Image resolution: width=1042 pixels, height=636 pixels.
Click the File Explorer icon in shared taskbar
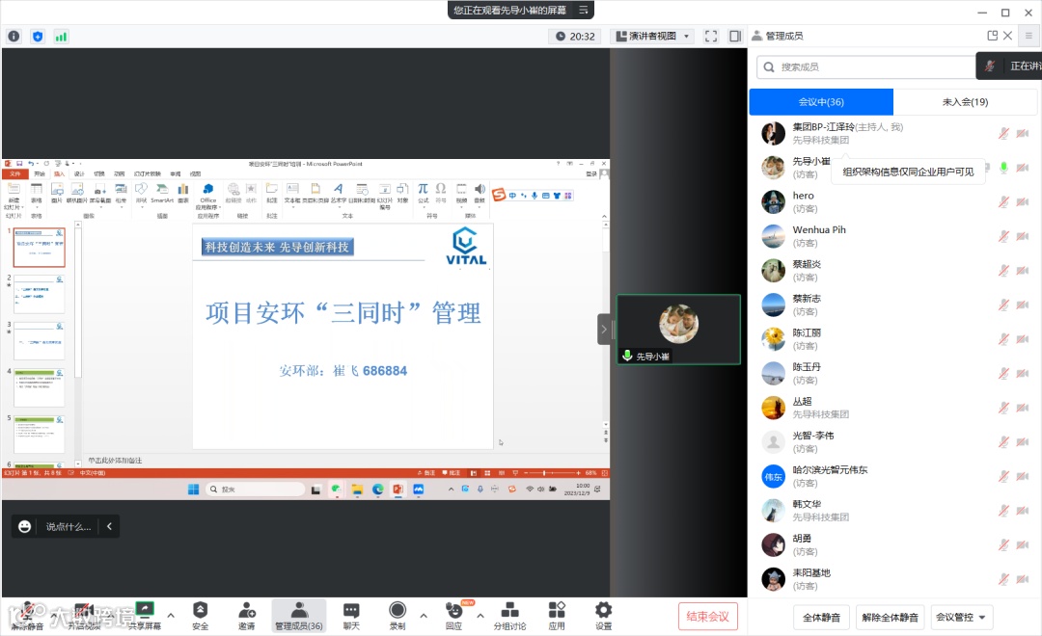point(358,490)
